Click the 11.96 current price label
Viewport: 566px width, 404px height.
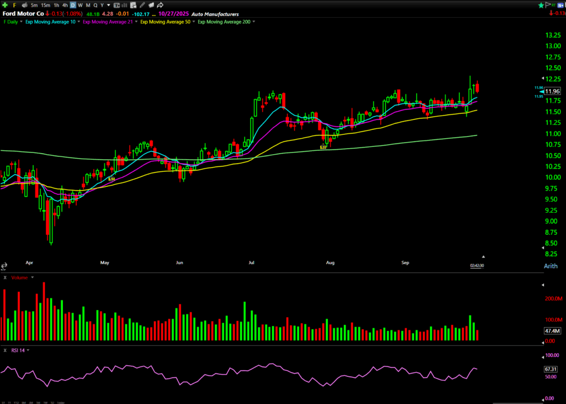pos(552,91)
